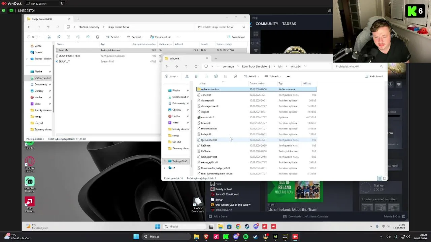Screen dimensions: 431x242
Task: Click breadcrumb ellipsis before common in address bar
Action: click(218, 67)
